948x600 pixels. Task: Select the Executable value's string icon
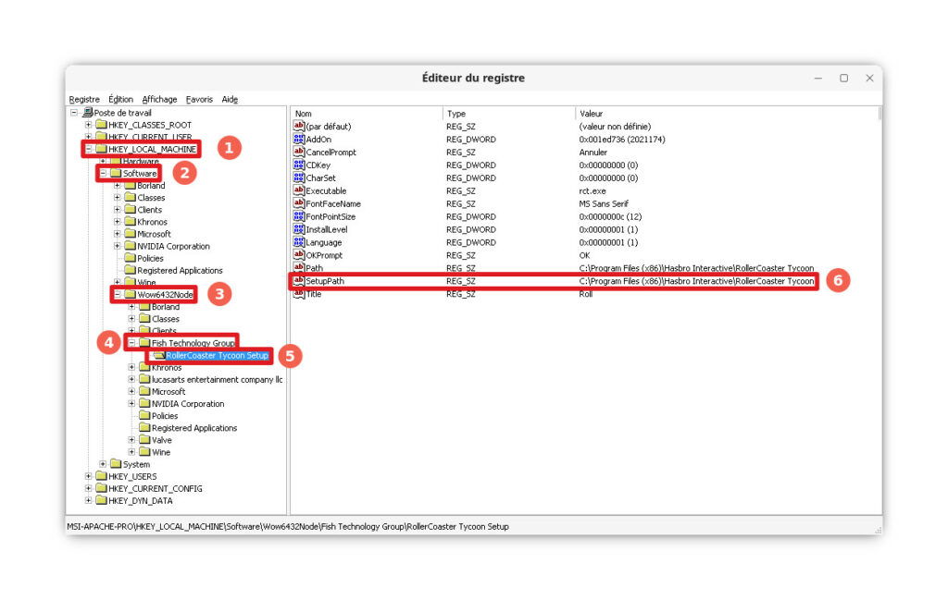299,190
